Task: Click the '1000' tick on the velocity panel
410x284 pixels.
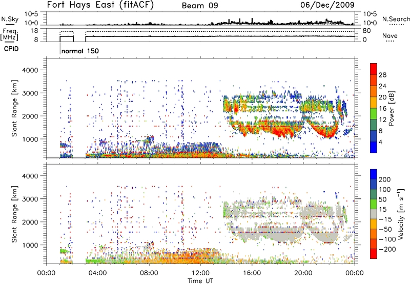Action: click(30, 245)
